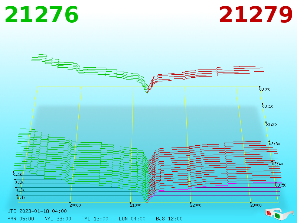The height and width of the screenshot is (223, 297).
Task: Click the BJS 12:00 clock
Action: tap(169, 219)
